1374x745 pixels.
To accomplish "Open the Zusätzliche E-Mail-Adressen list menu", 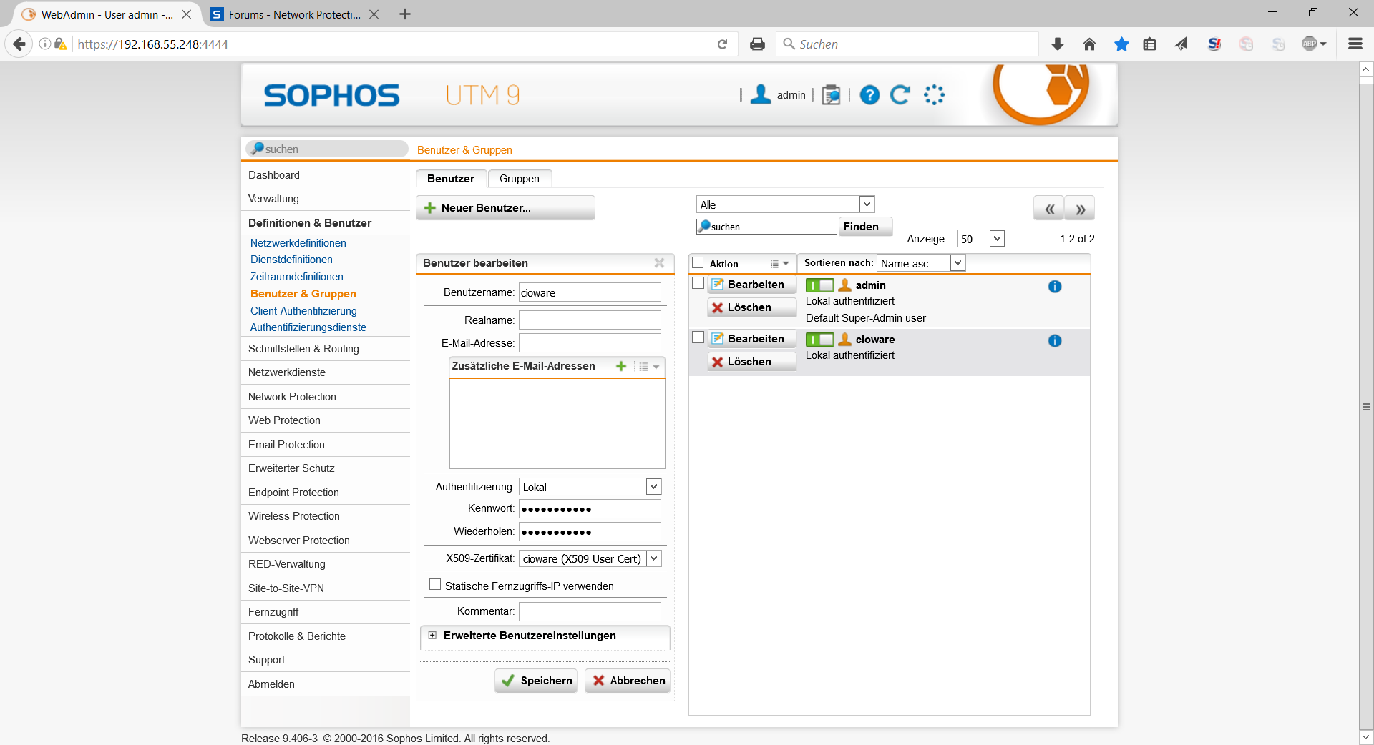I will click(649, 367).
